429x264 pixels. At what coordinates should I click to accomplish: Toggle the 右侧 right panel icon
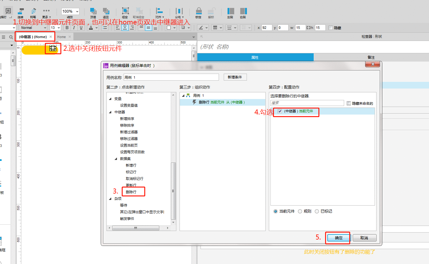pos(243,11)
